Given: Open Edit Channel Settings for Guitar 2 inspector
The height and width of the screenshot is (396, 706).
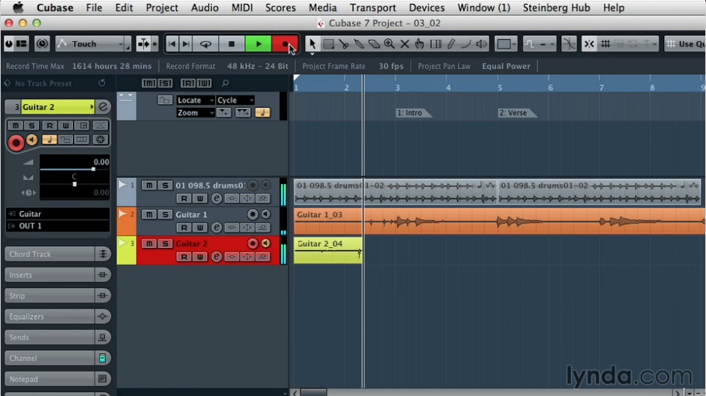Looking at the screenshot, I should pos(103,107).
